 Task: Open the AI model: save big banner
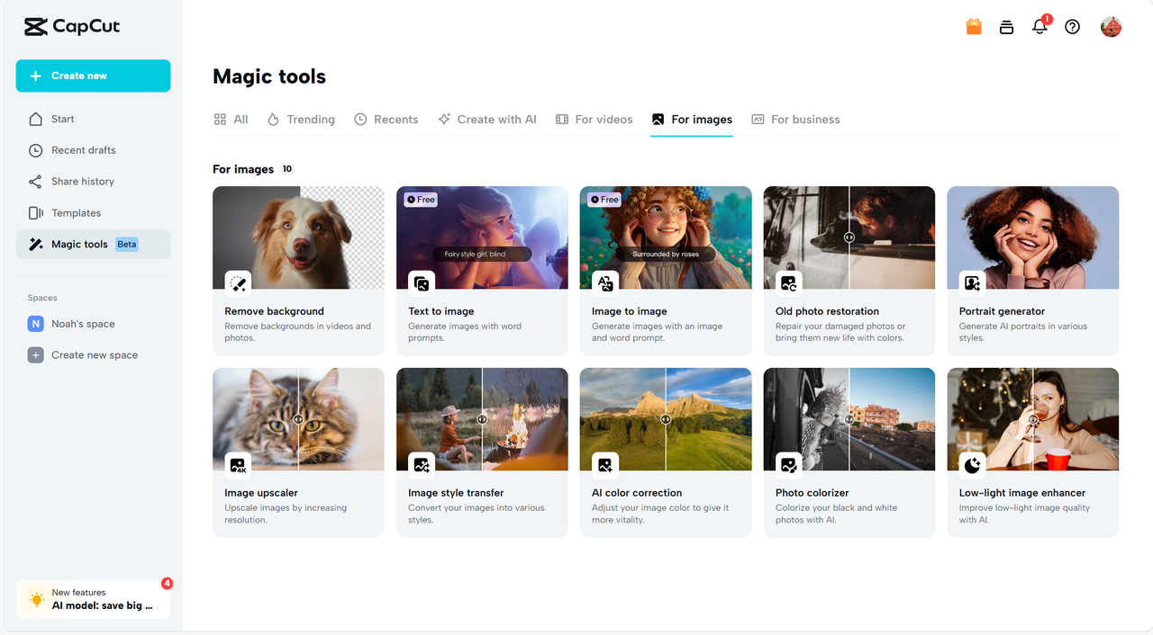point(93,599)
